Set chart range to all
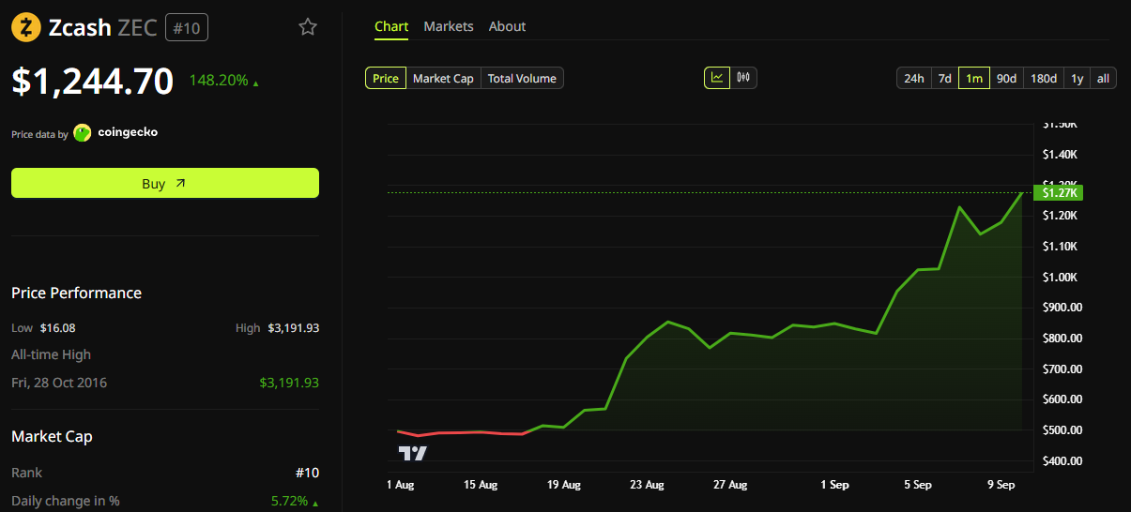Image resolution: width=1131 pixels, height=512 pixels. point(1103,78)
